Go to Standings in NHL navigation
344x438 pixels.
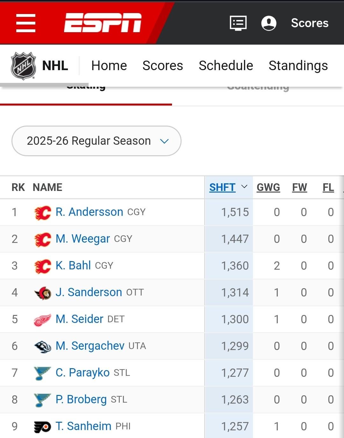298,66
